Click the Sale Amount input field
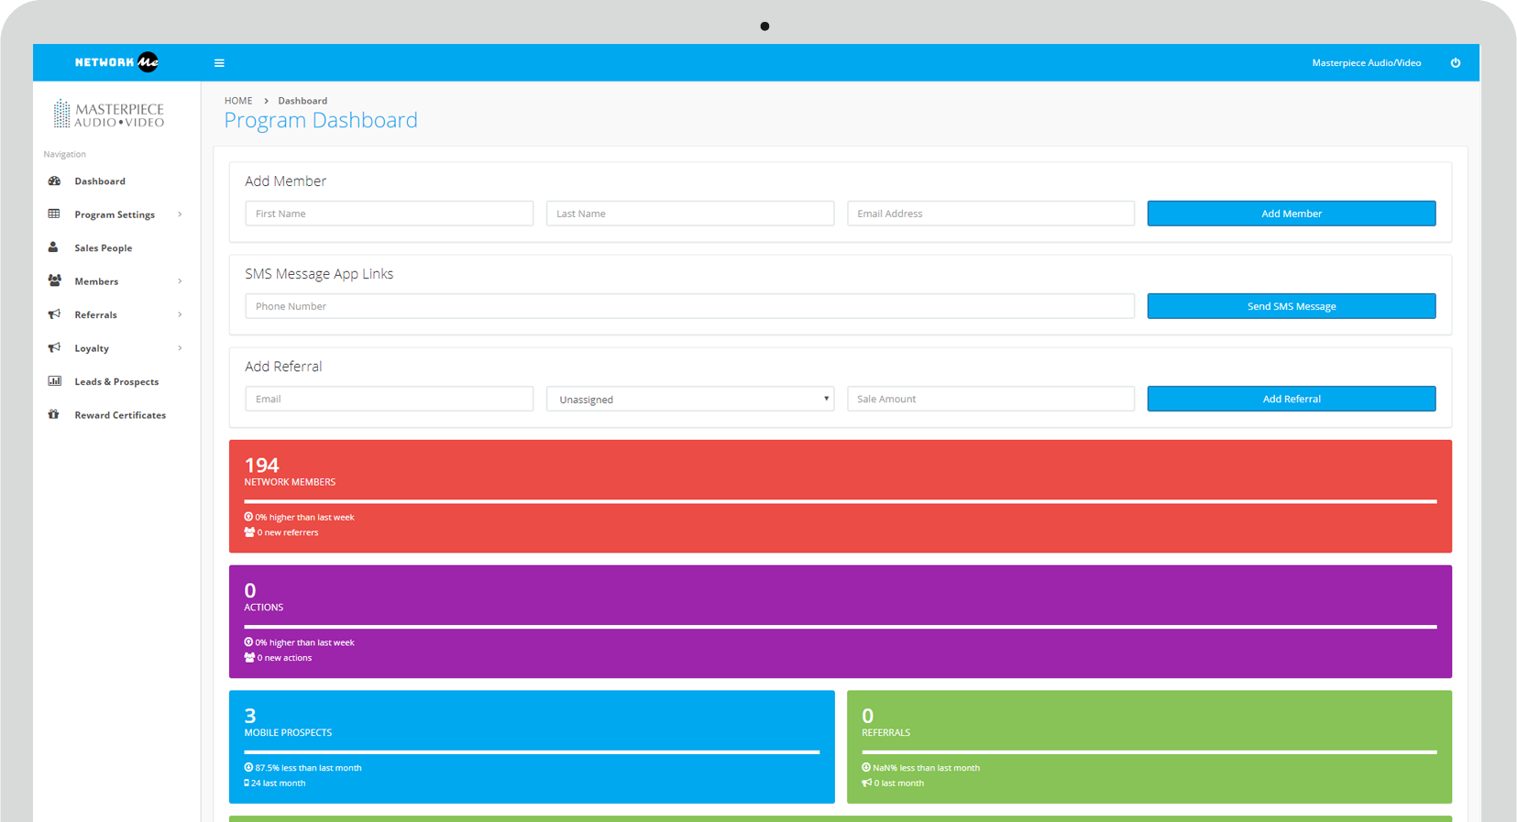The width and height of the screenshot is (1517, 822). pyautogui.click(x=990, y=400)
